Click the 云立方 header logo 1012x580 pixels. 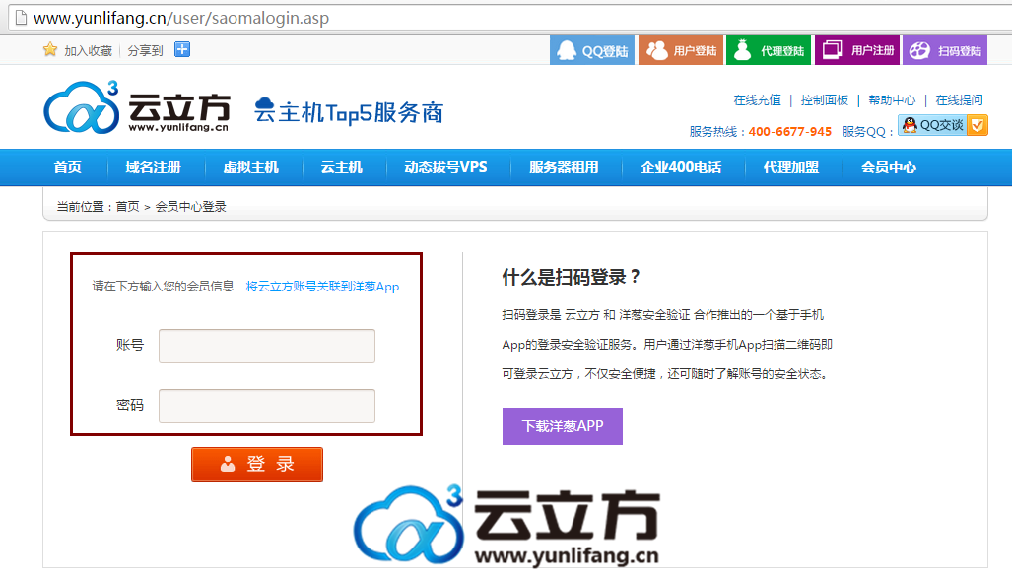137,107
